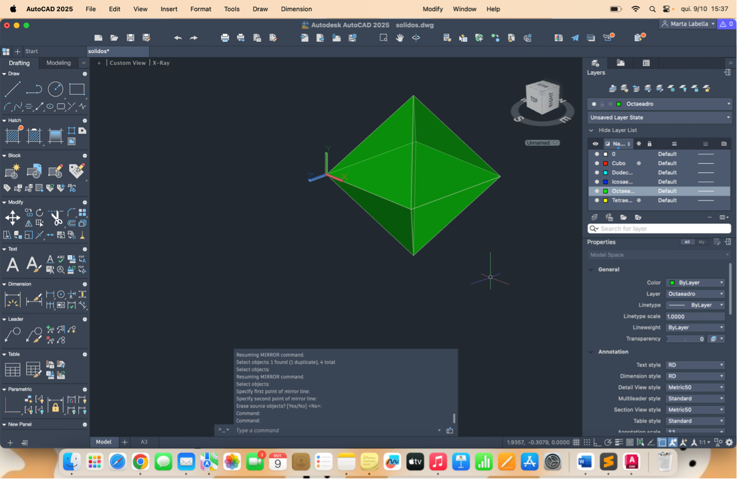Click the Move tool in Modify panel
Image resolution: width=739 pixels, height=481 pixels.
[x=12, y=218]
